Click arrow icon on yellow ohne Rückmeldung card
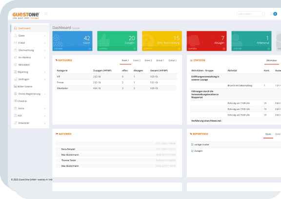The height and width of the screenshot is (199, 281). [x=179, y=49]
